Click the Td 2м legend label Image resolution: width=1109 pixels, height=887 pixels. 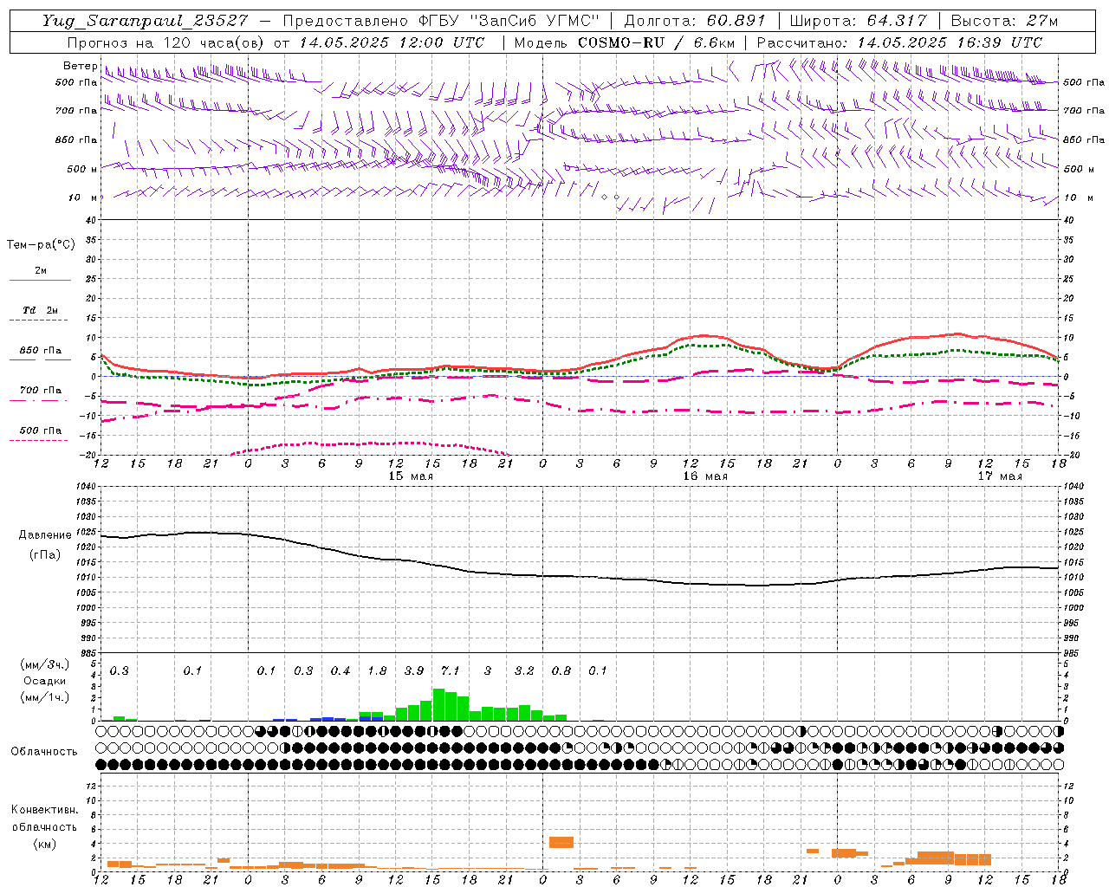pos(40,310)
